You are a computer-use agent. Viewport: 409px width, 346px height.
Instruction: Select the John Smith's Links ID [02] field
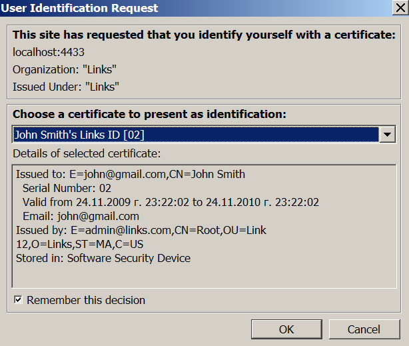tap(195, 135)
